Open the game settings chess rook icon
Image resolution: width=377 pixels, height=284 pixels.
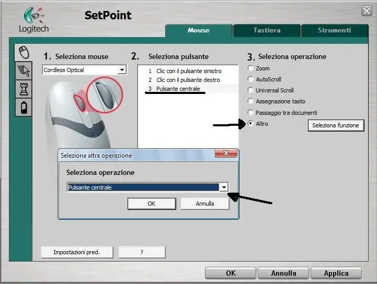pos(24,89)
